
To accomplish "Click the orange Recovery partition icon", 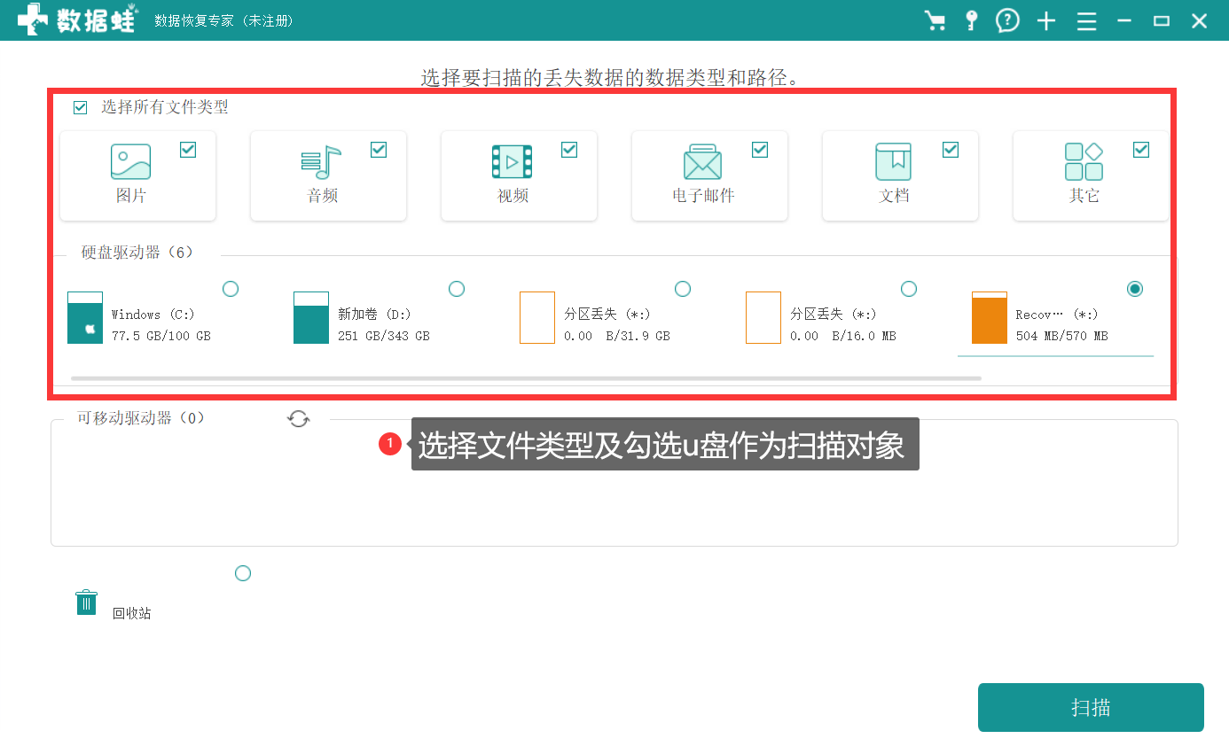I will [990, 317].
